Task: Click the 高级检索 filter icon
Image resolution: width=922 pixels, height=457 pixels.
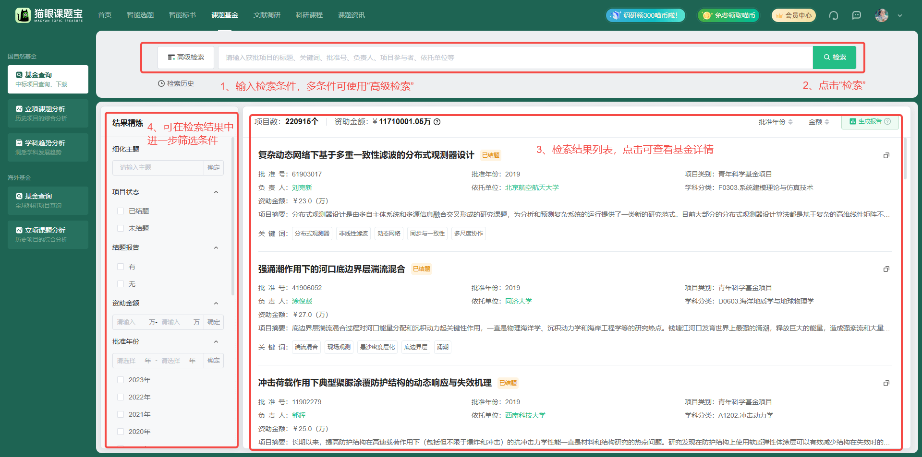Action: point(171,57)
